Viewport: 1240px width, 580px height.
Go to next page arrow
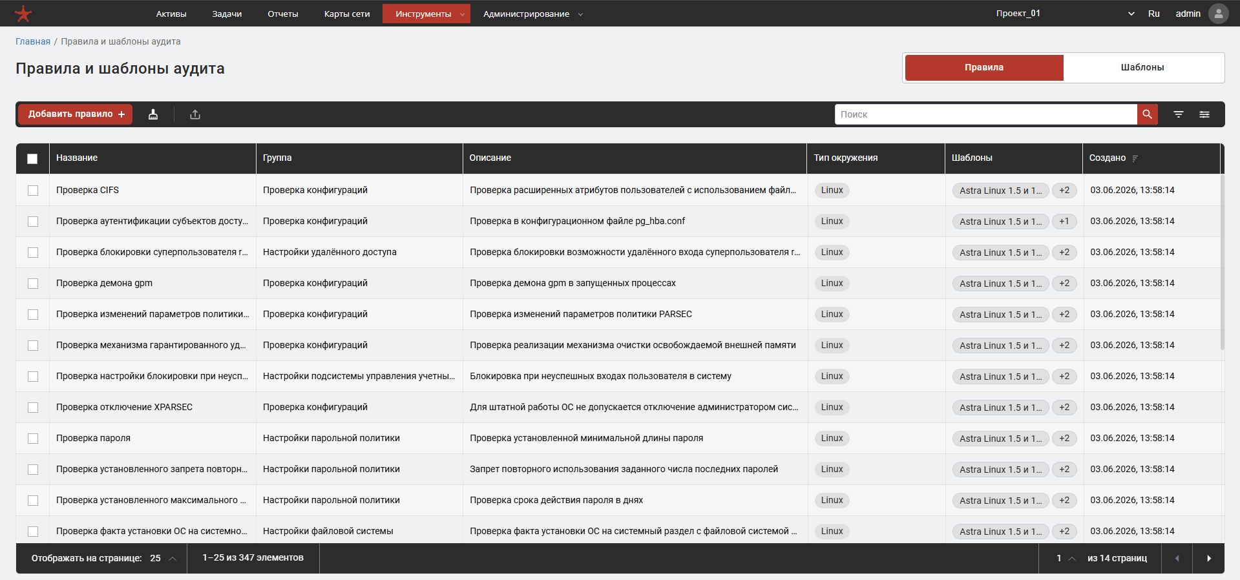point(1208,558)
